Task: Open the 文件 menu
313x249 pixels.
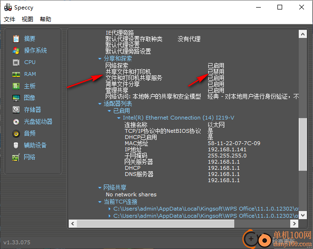Action: tap(9, 19)
